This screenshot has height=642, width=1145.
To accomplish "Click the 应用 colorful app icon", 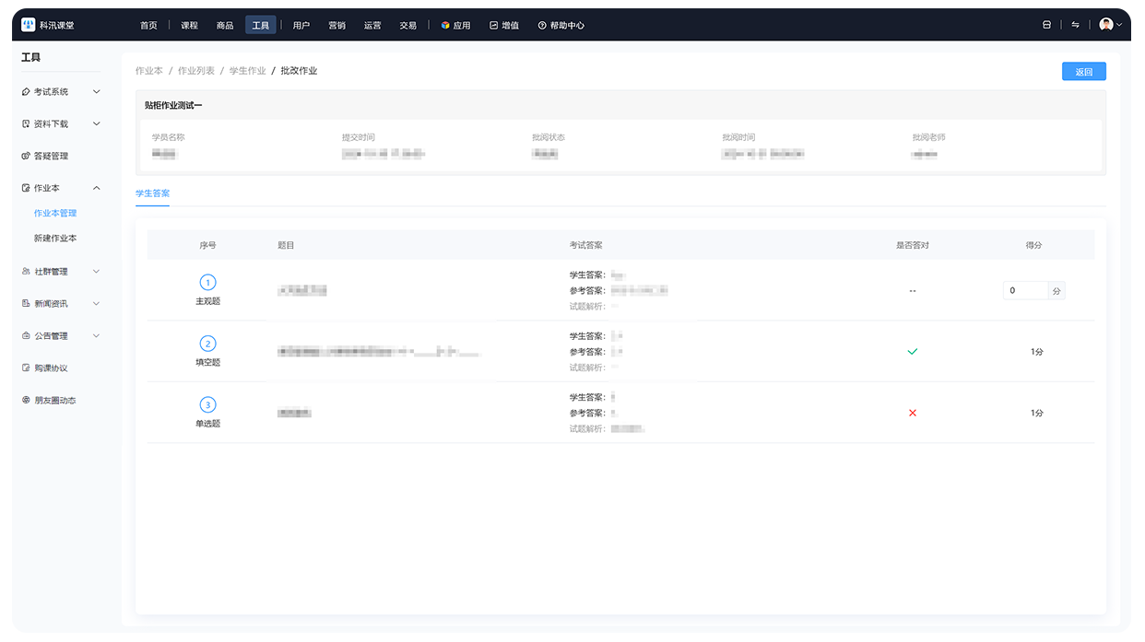I will (x=445, y=26).
